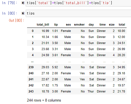The width and height of the screenshot is (131, 104).
Task: Click the Yes smoker cell in row 241
Action: (x=82, y=79)
